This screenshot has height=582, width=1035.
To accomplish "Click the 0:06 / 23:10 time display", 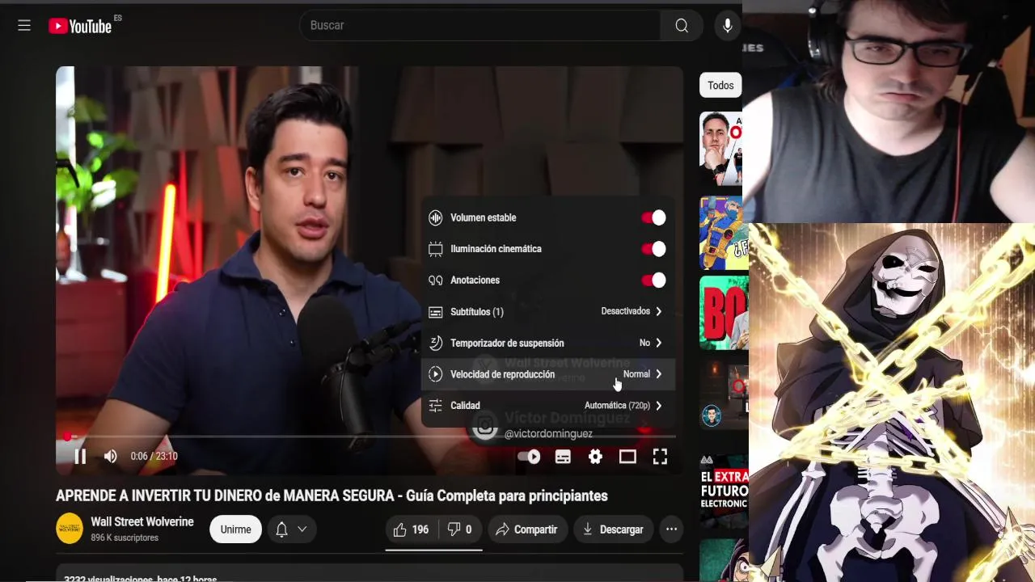I will (154, 457).
